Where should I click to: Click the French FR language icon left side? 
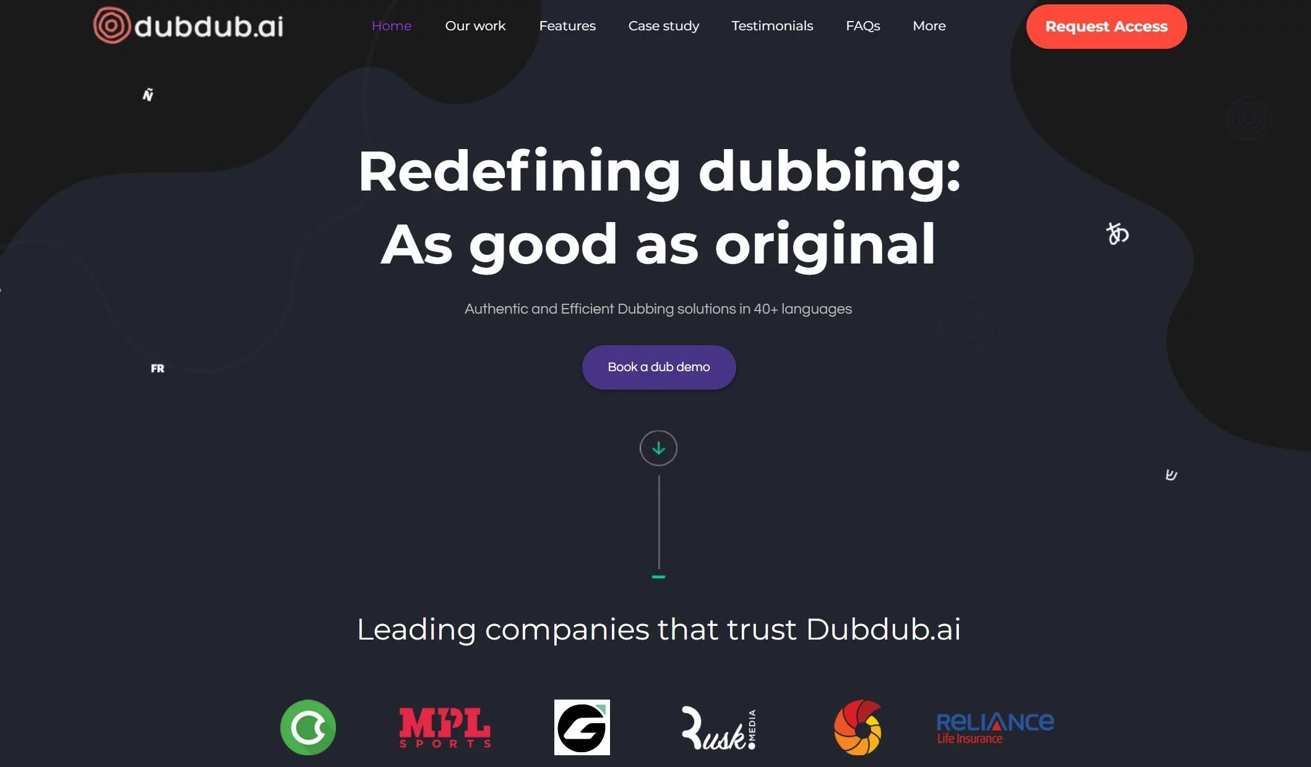[x=157, y=367]
